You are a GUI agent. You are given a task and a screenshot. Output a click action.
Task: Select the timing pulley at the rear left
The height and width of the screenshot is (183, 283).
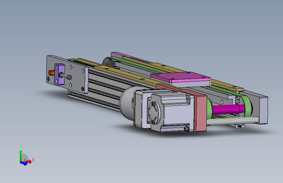pos(108,63)
